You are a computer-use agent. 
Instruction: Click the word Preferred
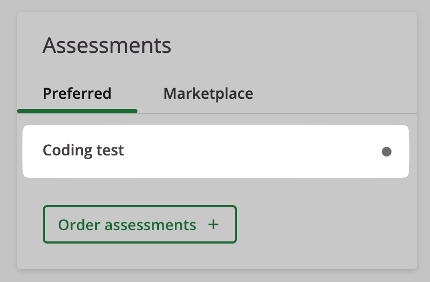[x=77, y=93]
